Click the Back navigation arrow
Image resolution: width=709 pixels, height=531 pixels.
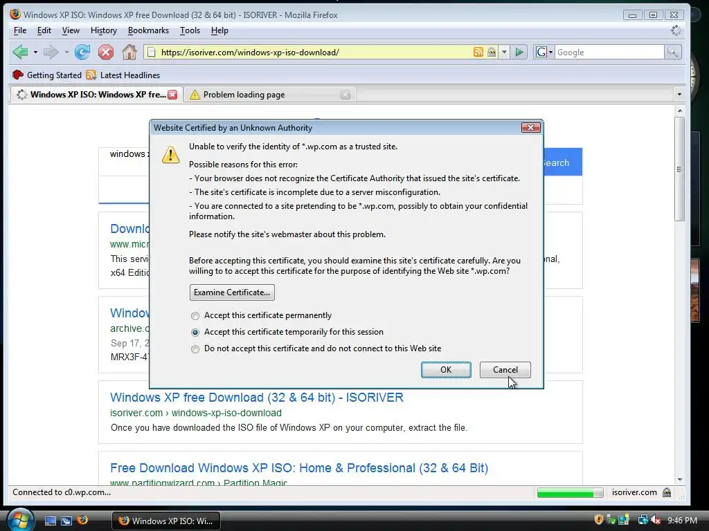pyautogui.click(x=20, y=52)
